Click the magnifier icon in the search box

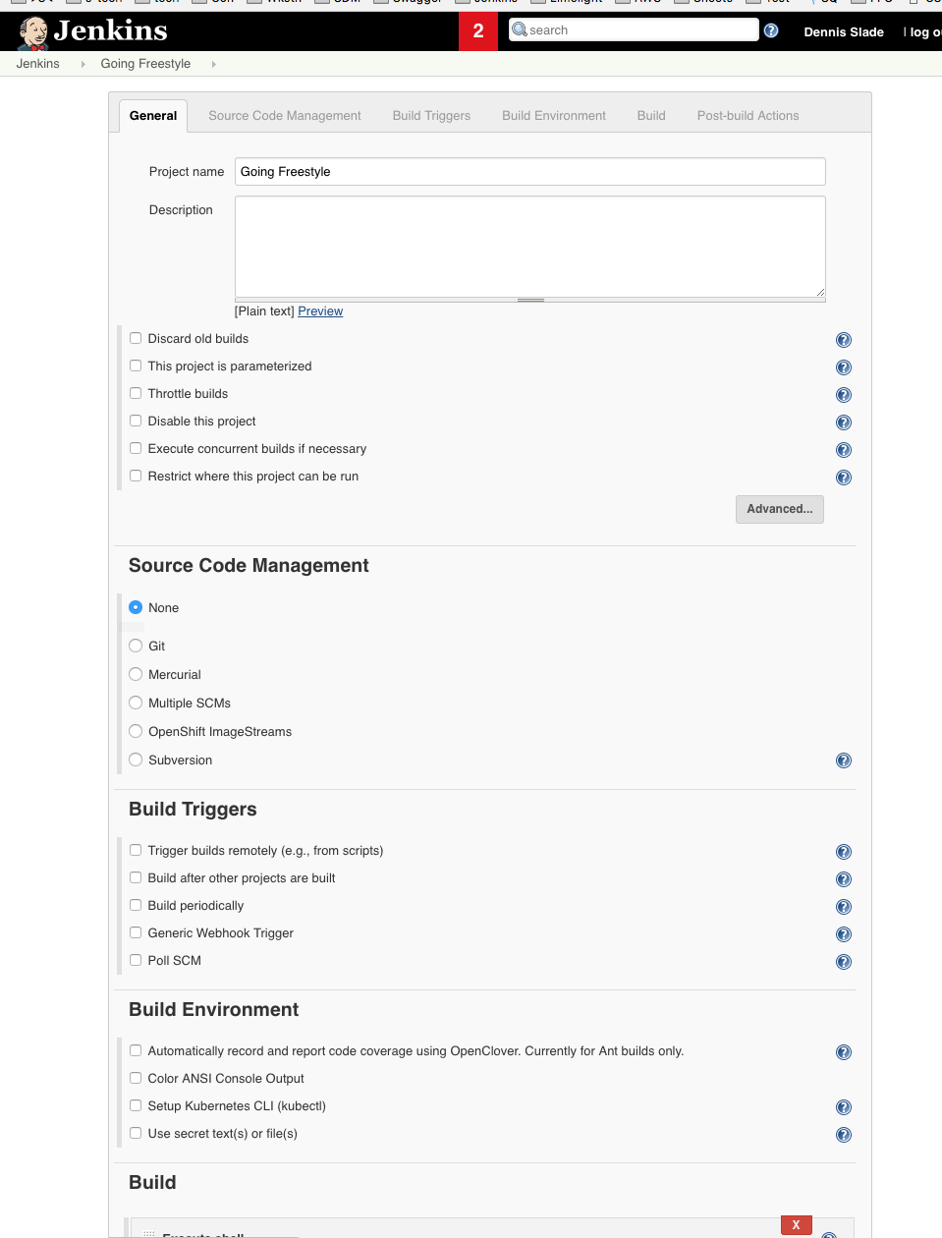520,29
